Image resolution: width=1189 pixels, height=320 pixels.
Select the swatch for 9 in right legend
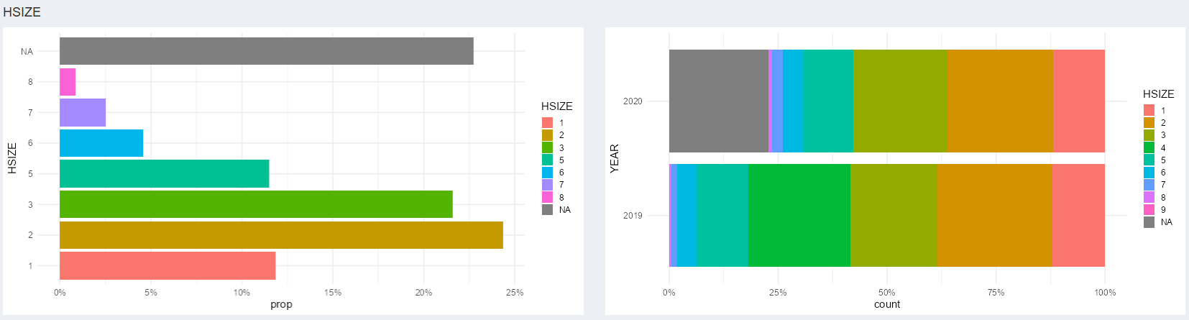pyautogui.click(x=1149, y=210)
